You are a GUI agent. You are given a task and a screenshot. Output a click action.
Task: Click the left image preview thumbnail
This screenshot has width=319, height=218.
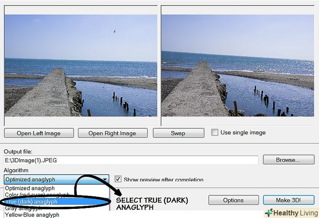coord(81,66)
